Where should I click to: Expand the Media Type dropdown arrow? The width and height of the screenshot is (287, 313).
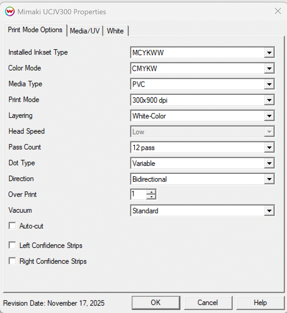click(x=269, y=84)
